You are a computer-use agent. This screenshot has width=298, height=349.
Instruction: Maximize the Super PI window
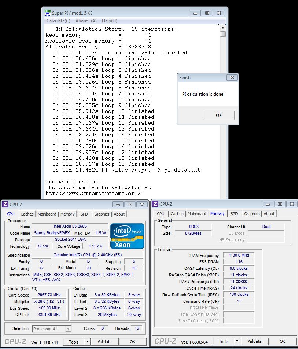point(207,13)
